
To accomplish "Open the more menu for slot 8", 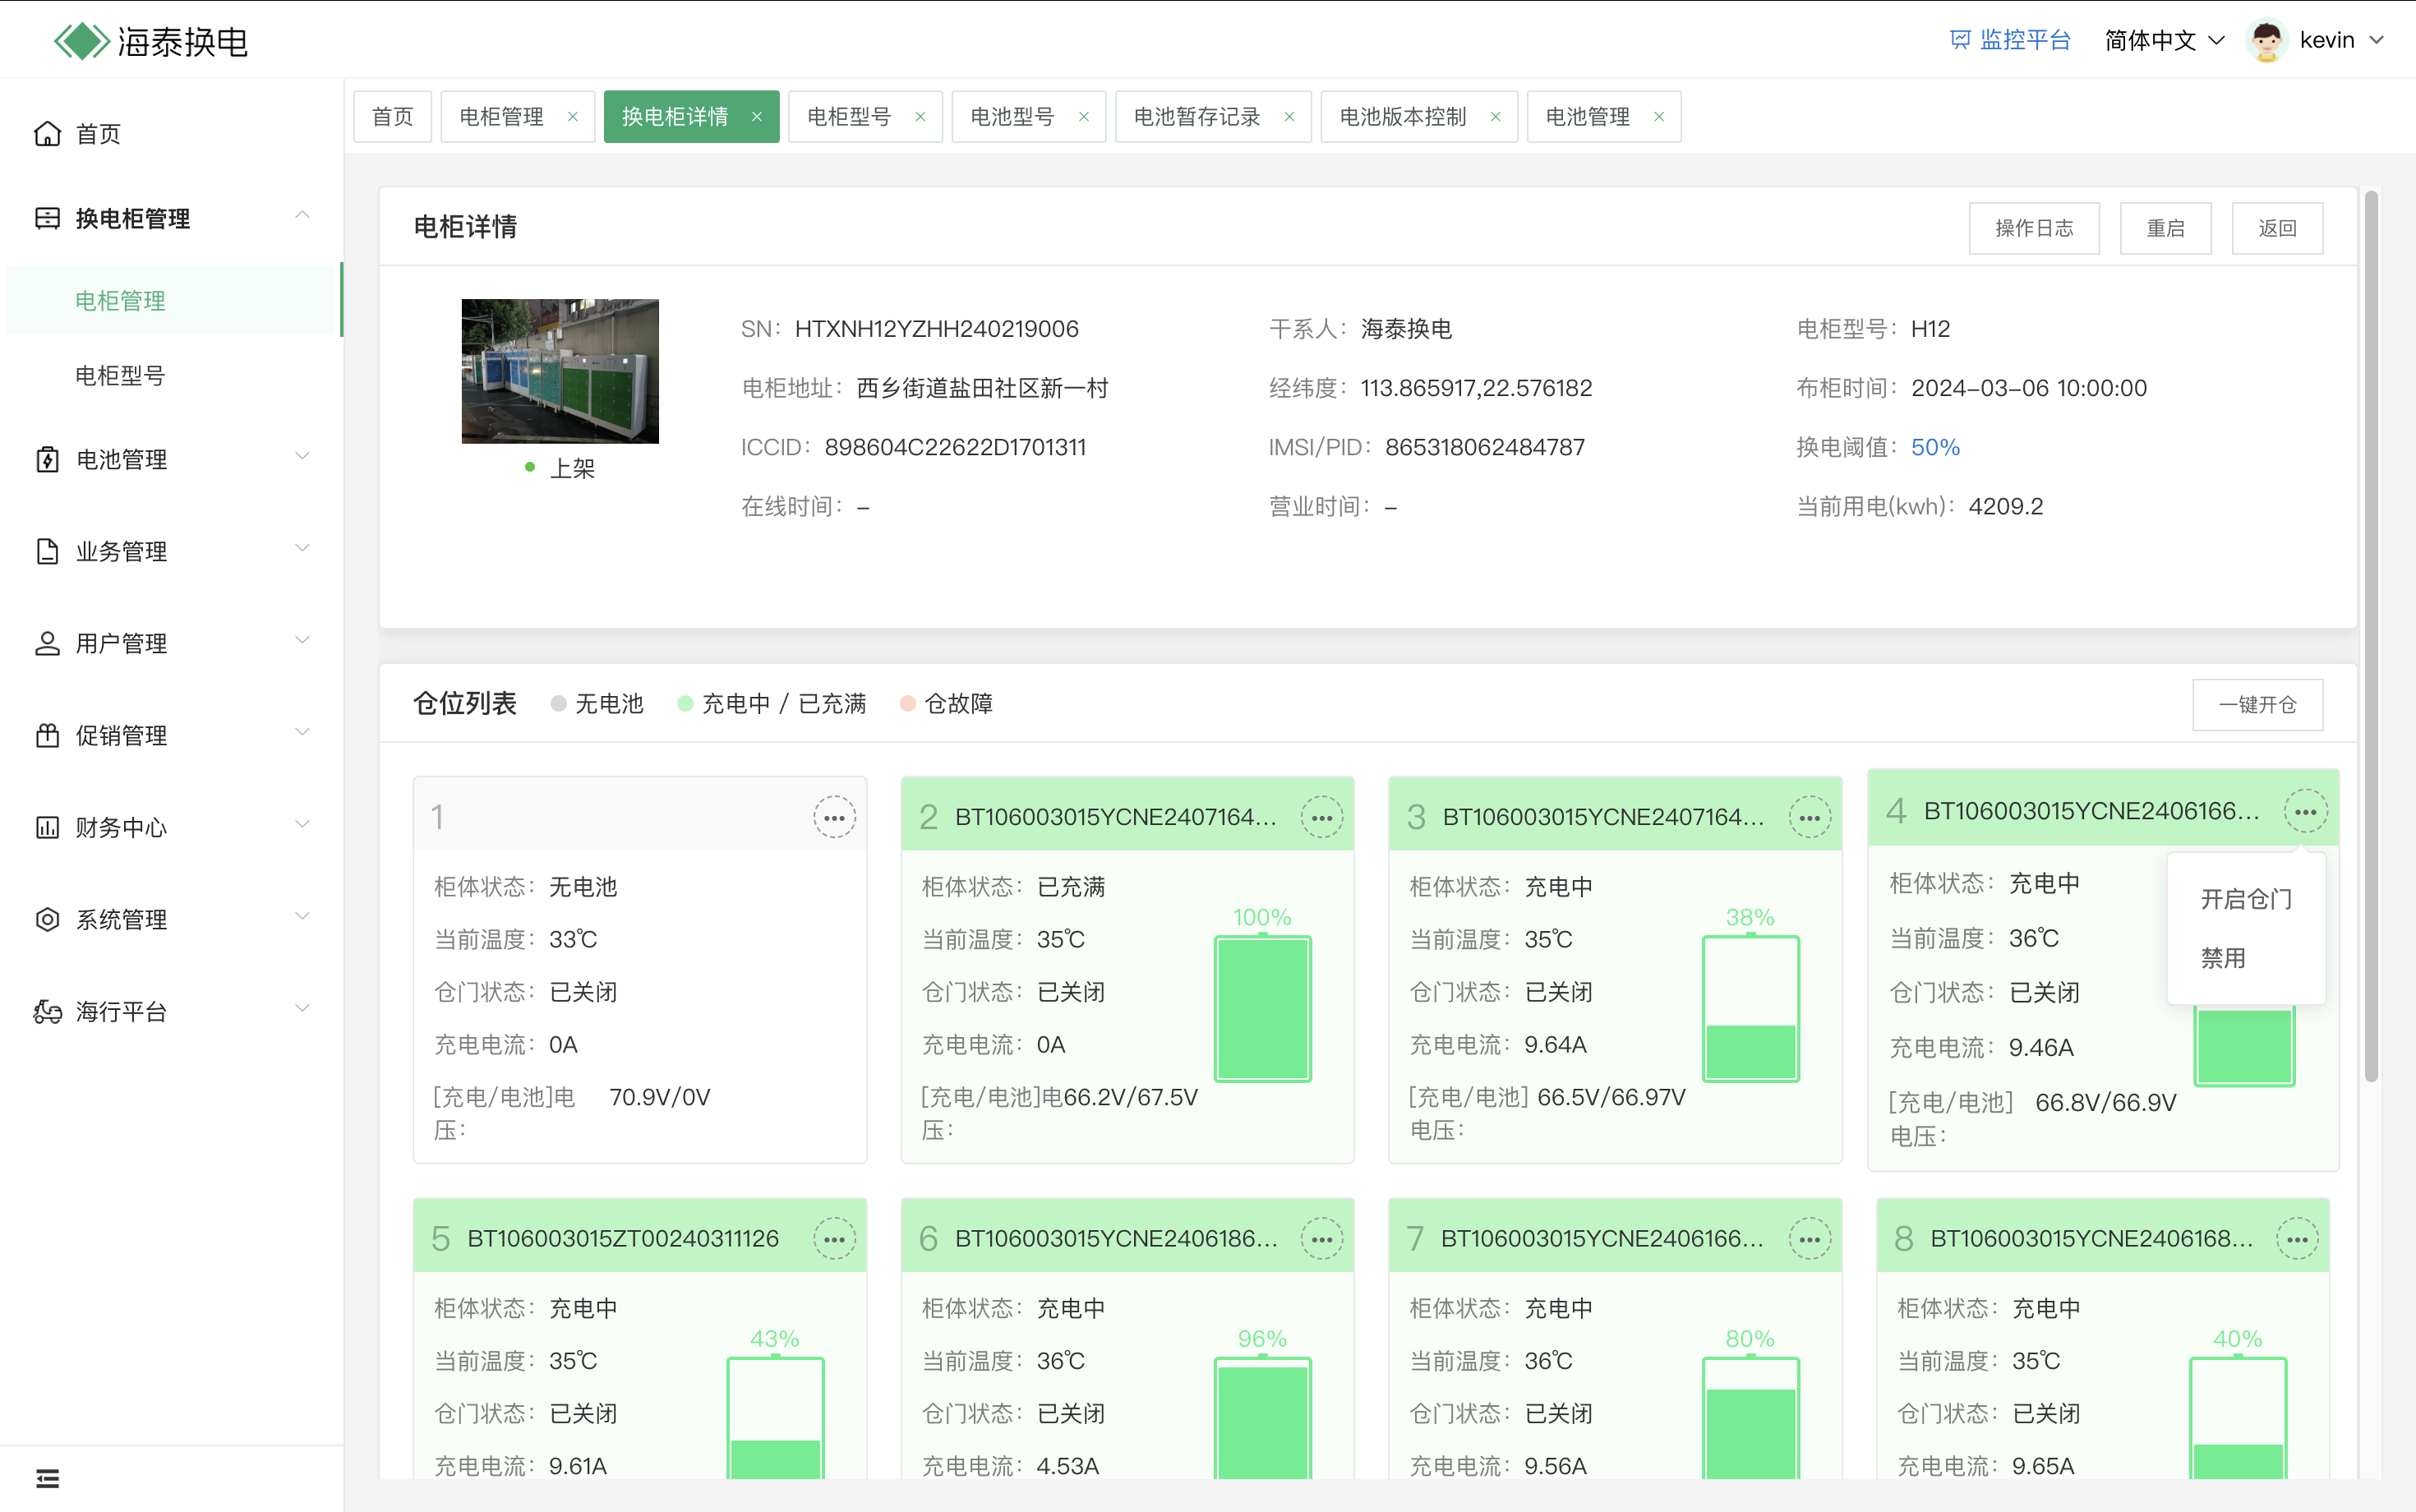I will pos(2297,1239).
